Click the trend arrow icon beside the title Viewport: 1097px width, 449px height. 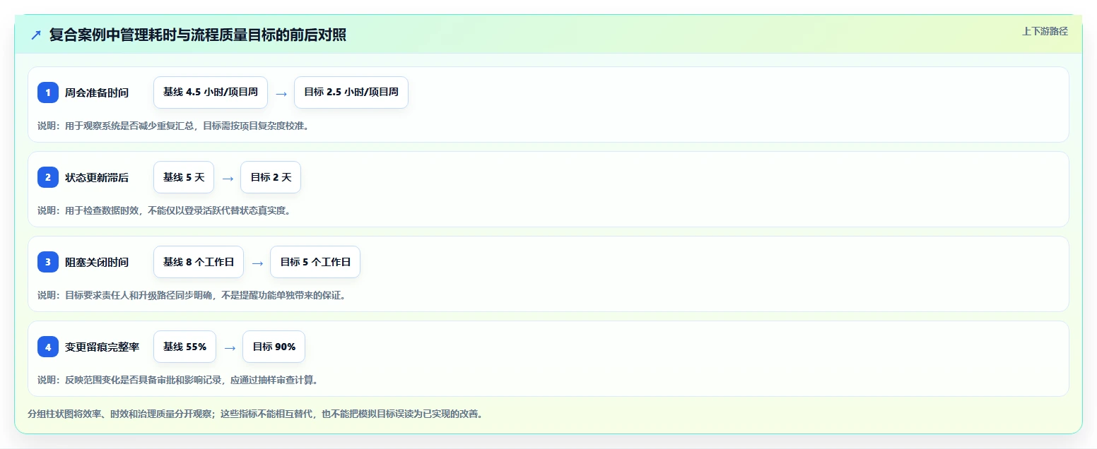(36, 35)
